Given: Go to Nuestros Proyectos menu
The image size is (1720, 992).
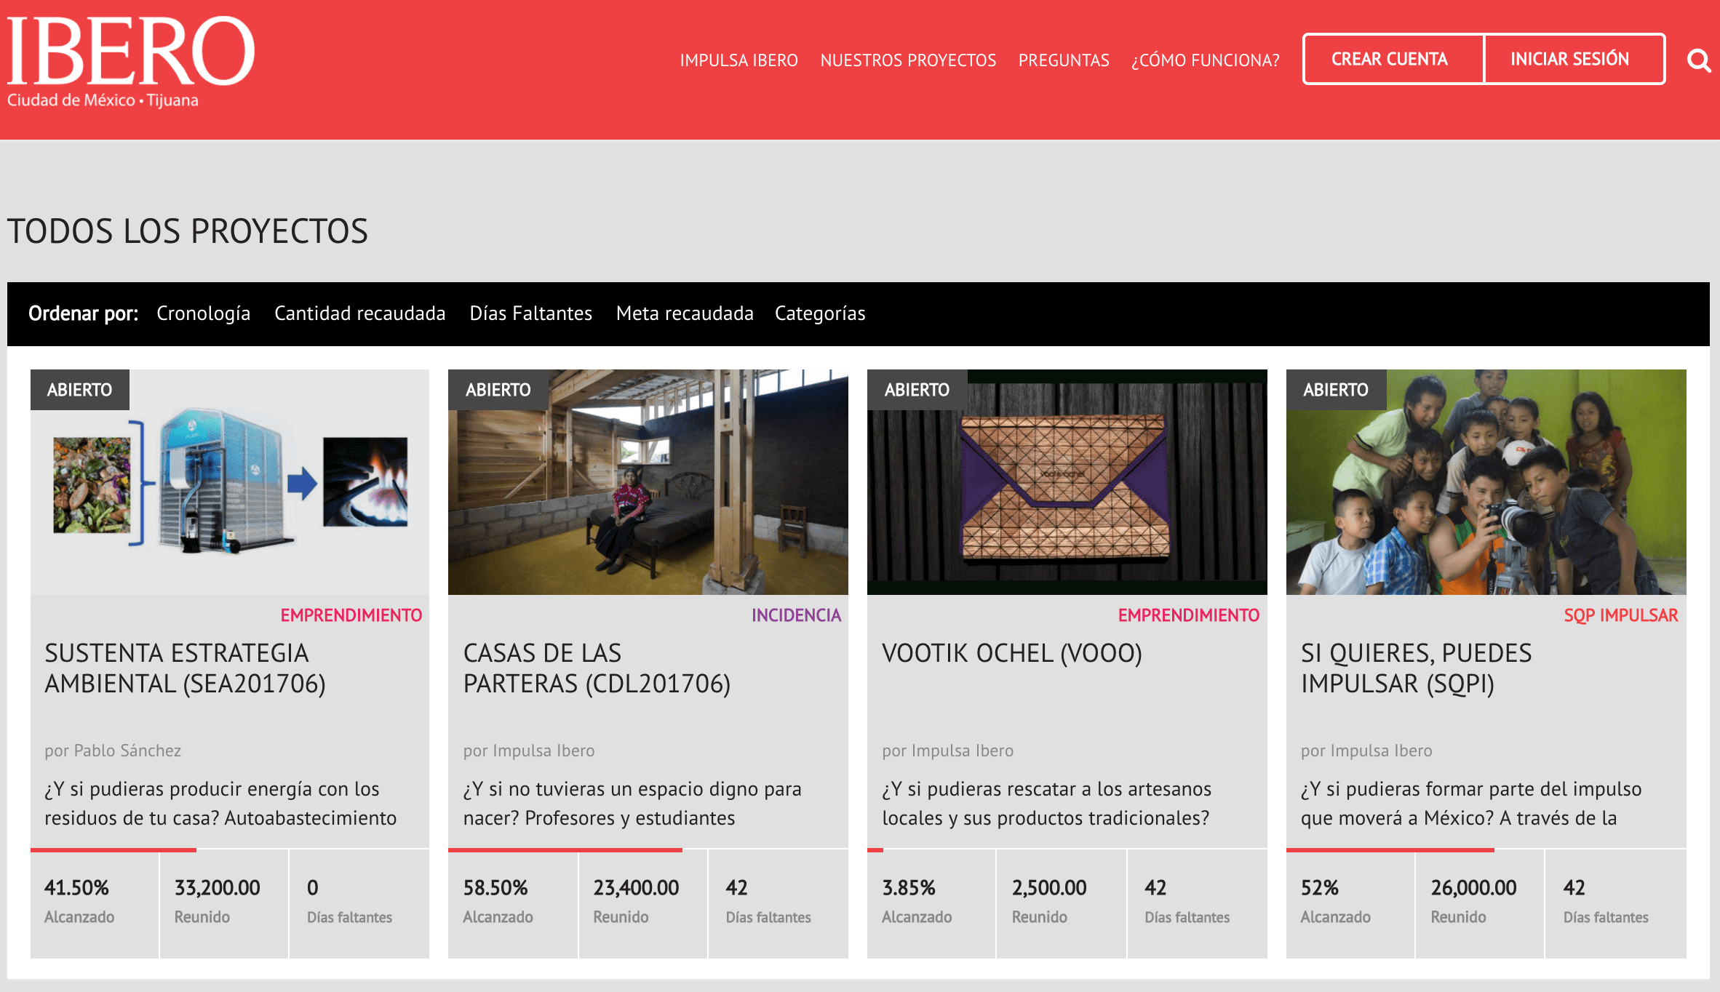Looking at the screenshot, I should pos(908,60).
